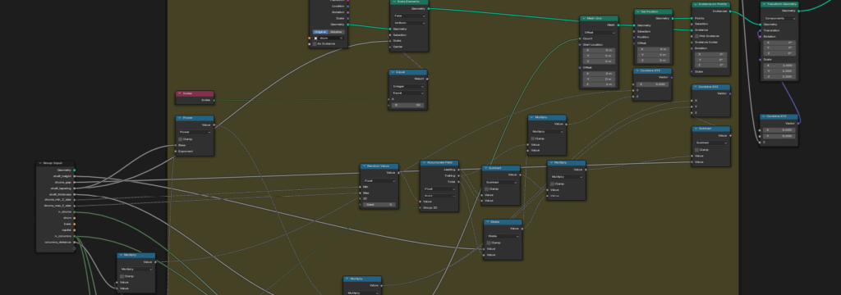Open the Uniform scale mode dropdown
Viewport: 841px width, 295px height.
pos(409,22)
